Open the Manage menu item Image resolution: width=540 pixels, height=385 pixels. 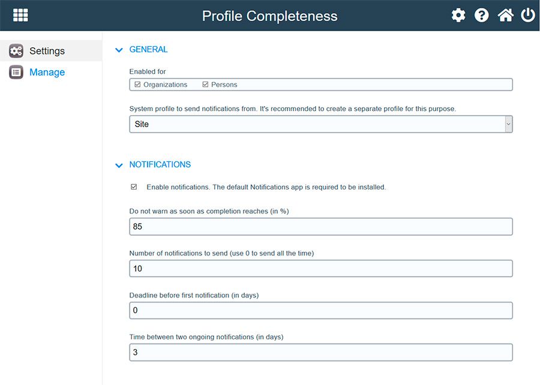coord(47,72)
